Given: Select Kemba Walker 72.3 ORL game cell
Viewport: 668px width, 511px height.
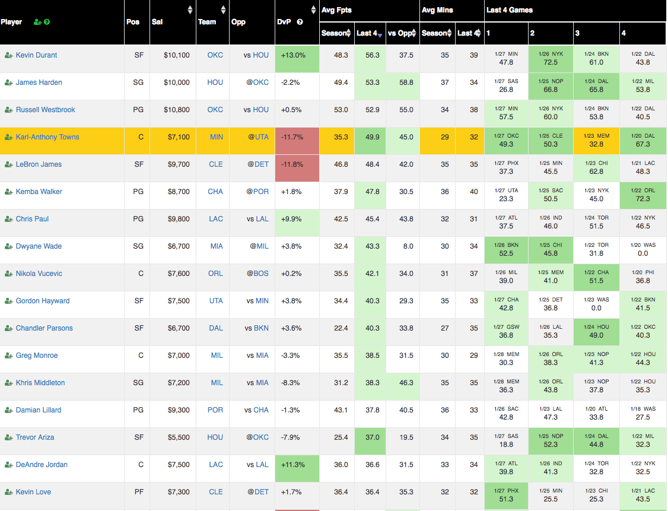Looking at the screenshot, I should point(643,195).
